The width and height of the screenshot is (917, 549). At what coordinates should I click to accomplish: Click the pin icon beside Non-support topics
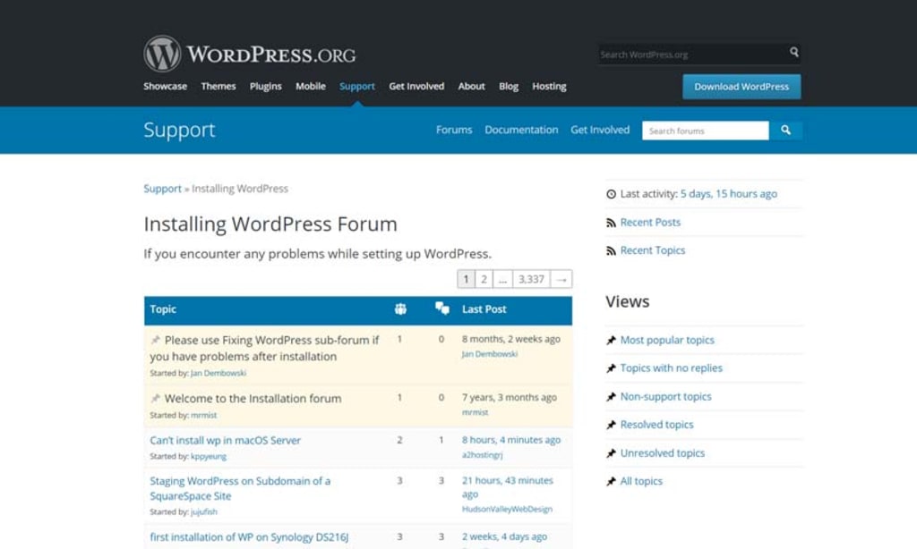pyautogui.click(x=611, y=397)
